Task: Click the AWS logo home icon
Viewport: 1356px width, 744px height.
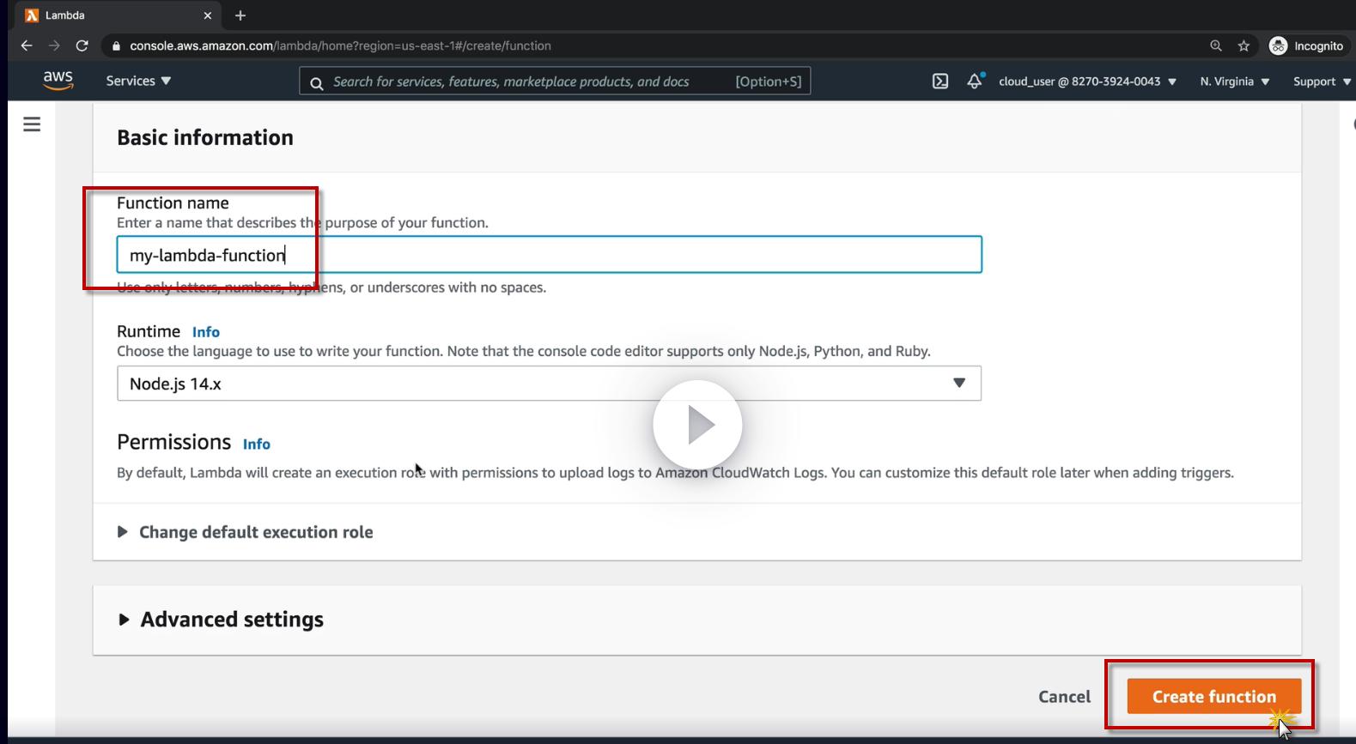Action: pyautogui.click(x=58, y=81)
